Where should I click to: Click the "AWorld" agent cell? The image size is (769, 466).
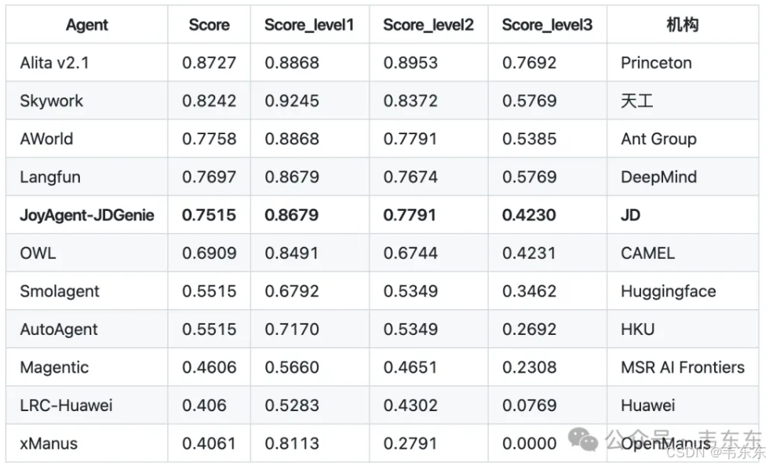[46, 139]
